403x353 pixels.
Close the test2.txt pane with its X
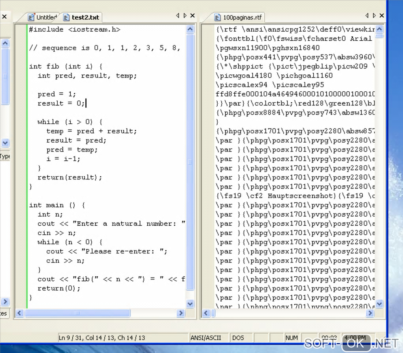[x=192, y=15]
